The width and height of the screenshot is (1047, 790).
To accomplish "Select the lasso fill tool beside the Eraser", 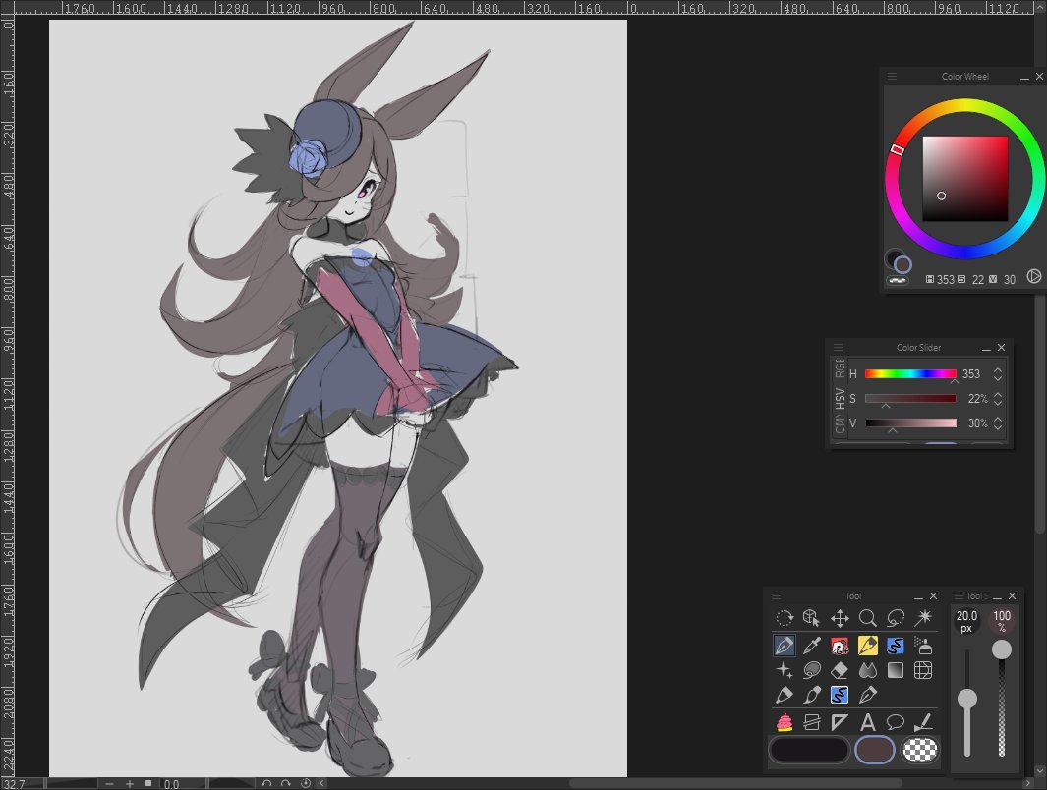I will [x=811, y=670].
